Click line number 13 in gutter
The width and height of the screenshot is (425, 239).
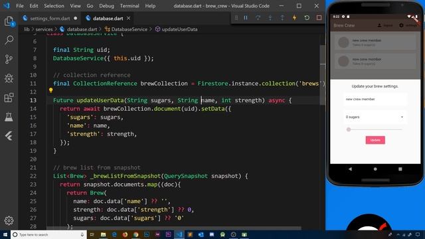click(33, 100)
